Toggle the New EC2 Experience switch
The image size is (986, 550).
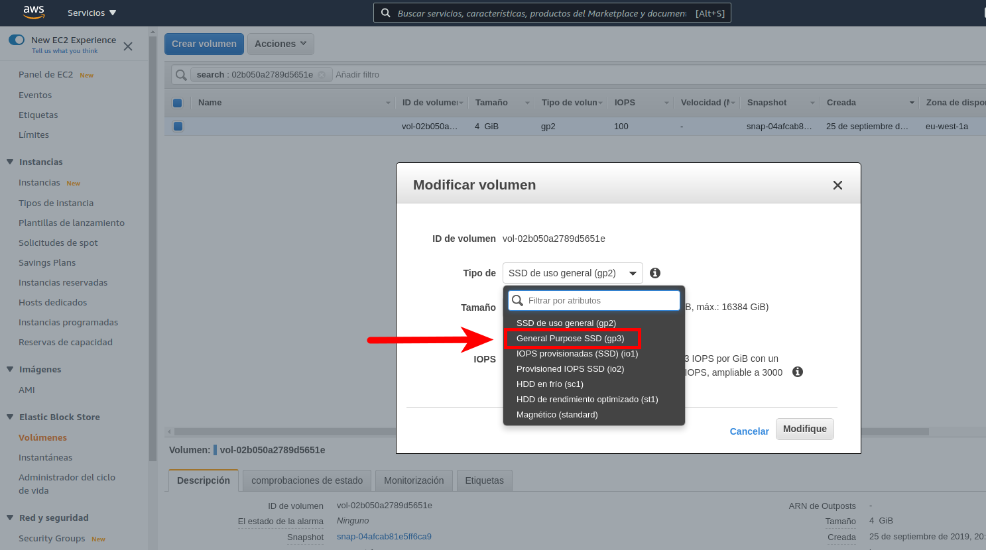pyautogui.click(x=17, y=40)
